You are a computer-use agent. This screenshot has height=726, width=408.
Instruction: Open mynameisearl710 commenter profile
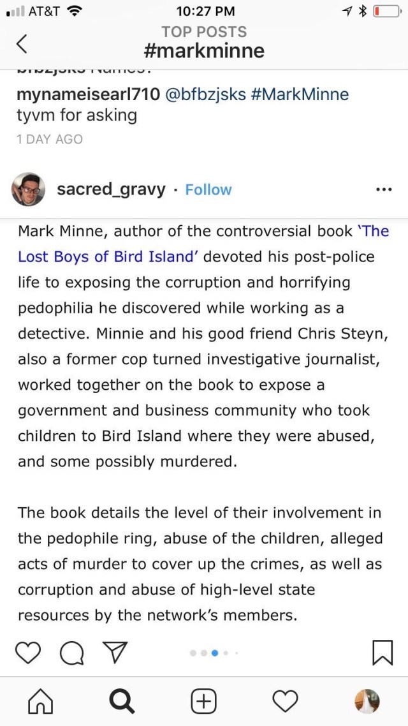(x=88, y=95)
